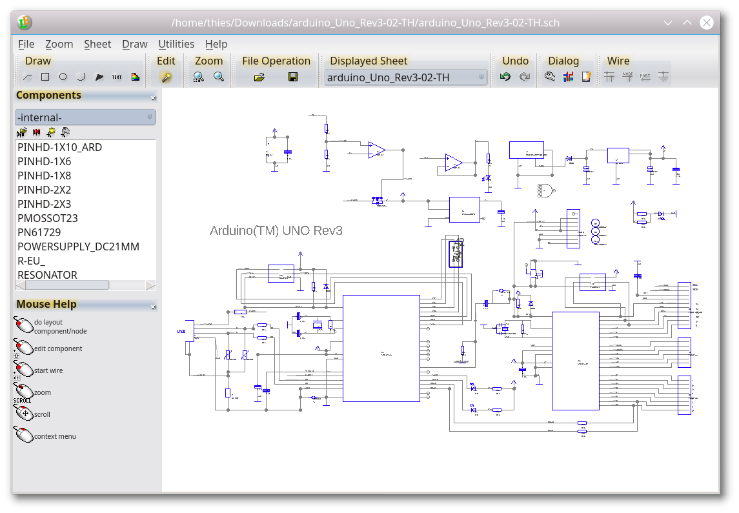Screen dimensions: 739x513
Task: Click the component list horizontal scrollbar thumb
Action: click(x=67, y=285)
